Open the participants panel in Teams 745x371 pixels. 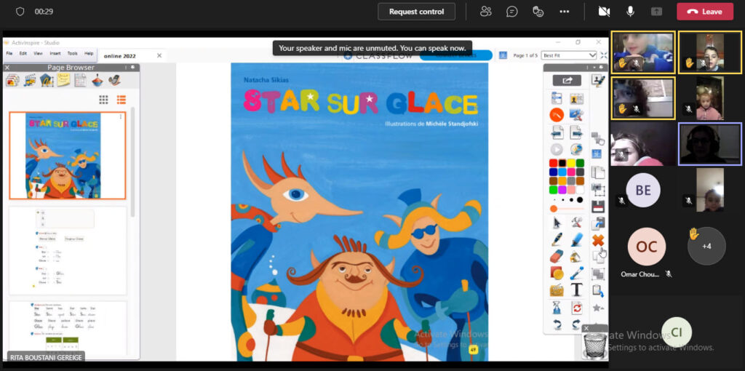coord(486,12)
